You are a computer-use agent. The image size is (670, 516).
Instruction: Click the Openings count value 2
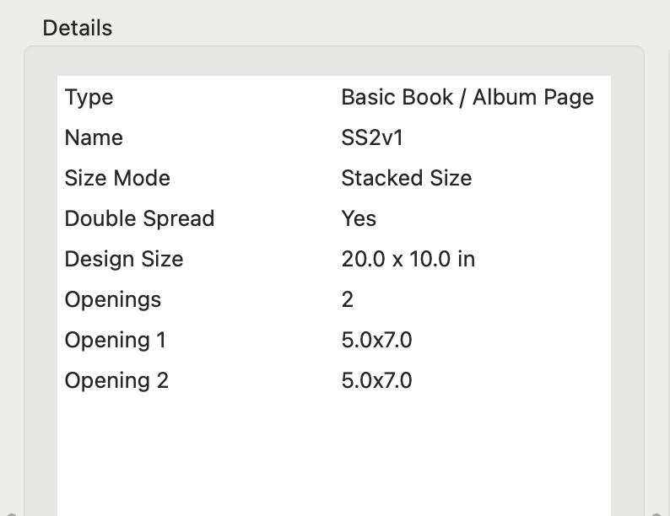coord(348,299)
